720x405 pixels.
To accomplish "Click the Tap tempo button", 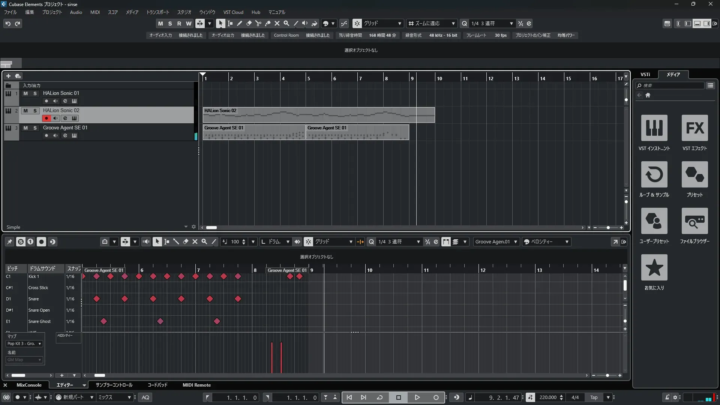I will pos(594,397).
